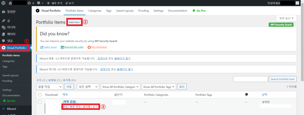
Task: Open the (제목 없음) item title
Action: tap(69, 102)
